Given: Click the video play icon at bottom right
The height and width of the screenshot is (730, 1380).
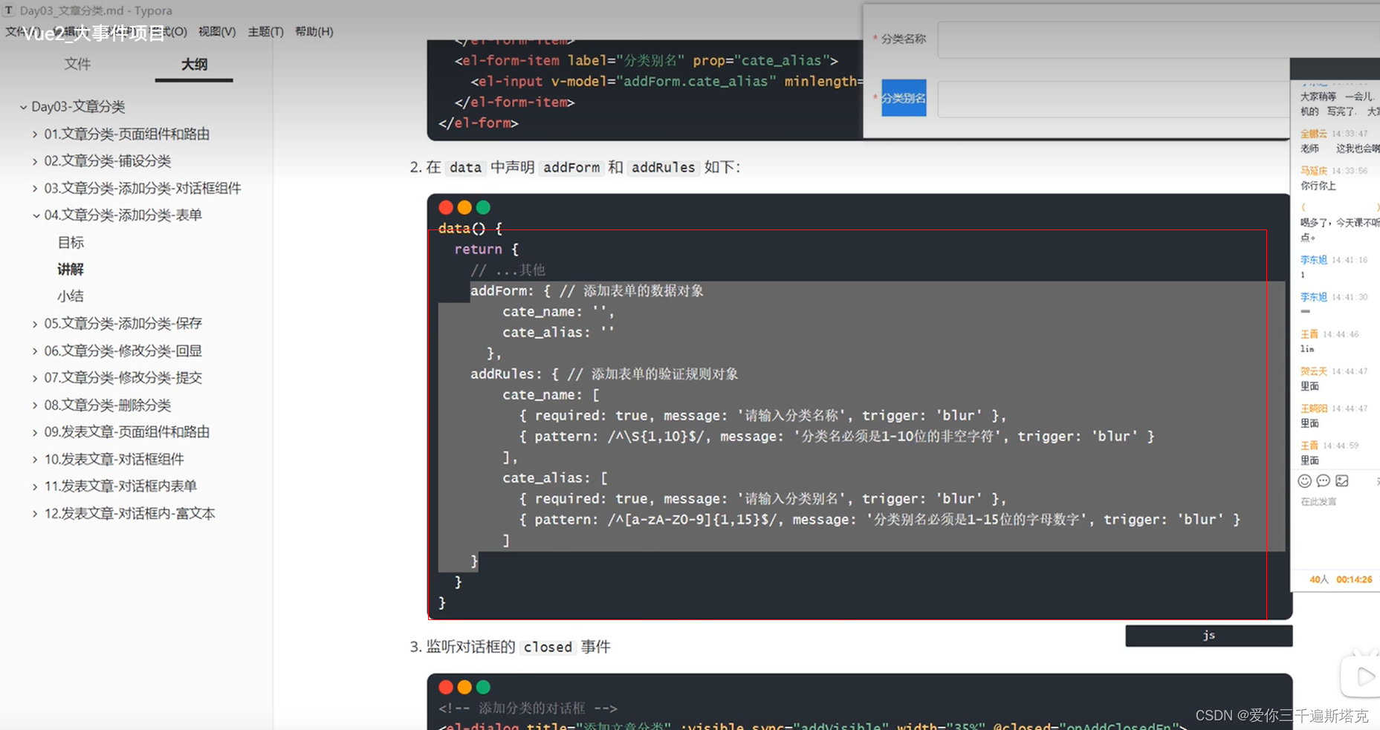Looking at the screenshot, I should (1365, 677).
